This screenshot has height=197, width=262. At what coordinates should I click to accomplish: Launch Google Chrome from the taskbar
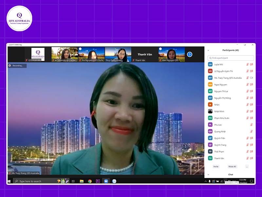tap(90, 181)
